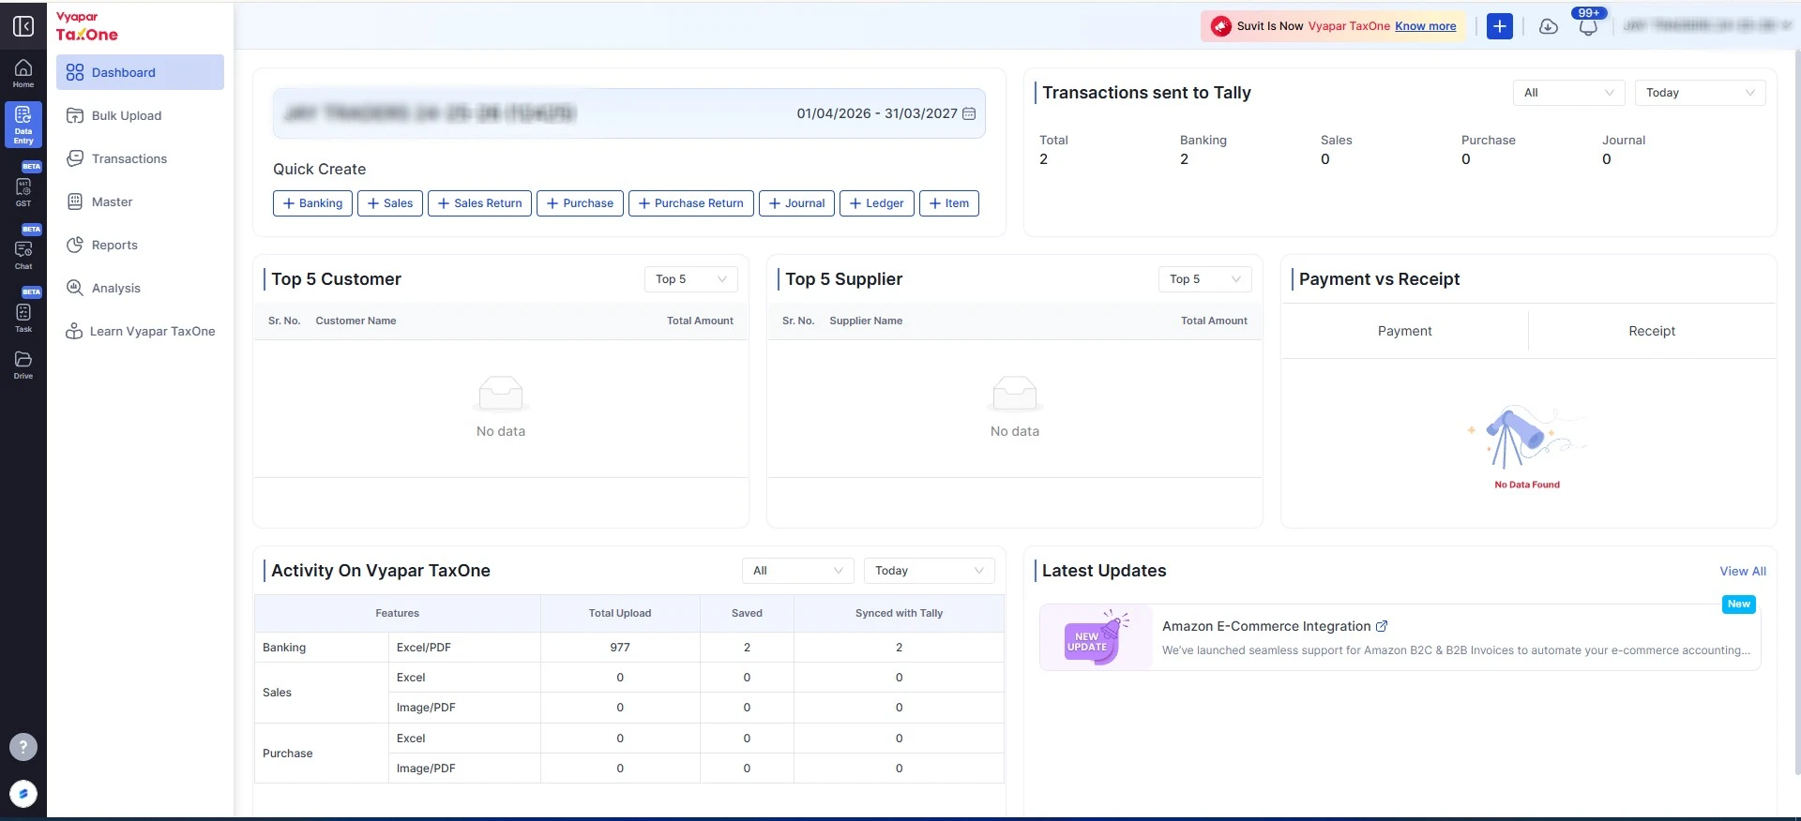Expand the Today dropdown in Activity section

pos(929,571)
